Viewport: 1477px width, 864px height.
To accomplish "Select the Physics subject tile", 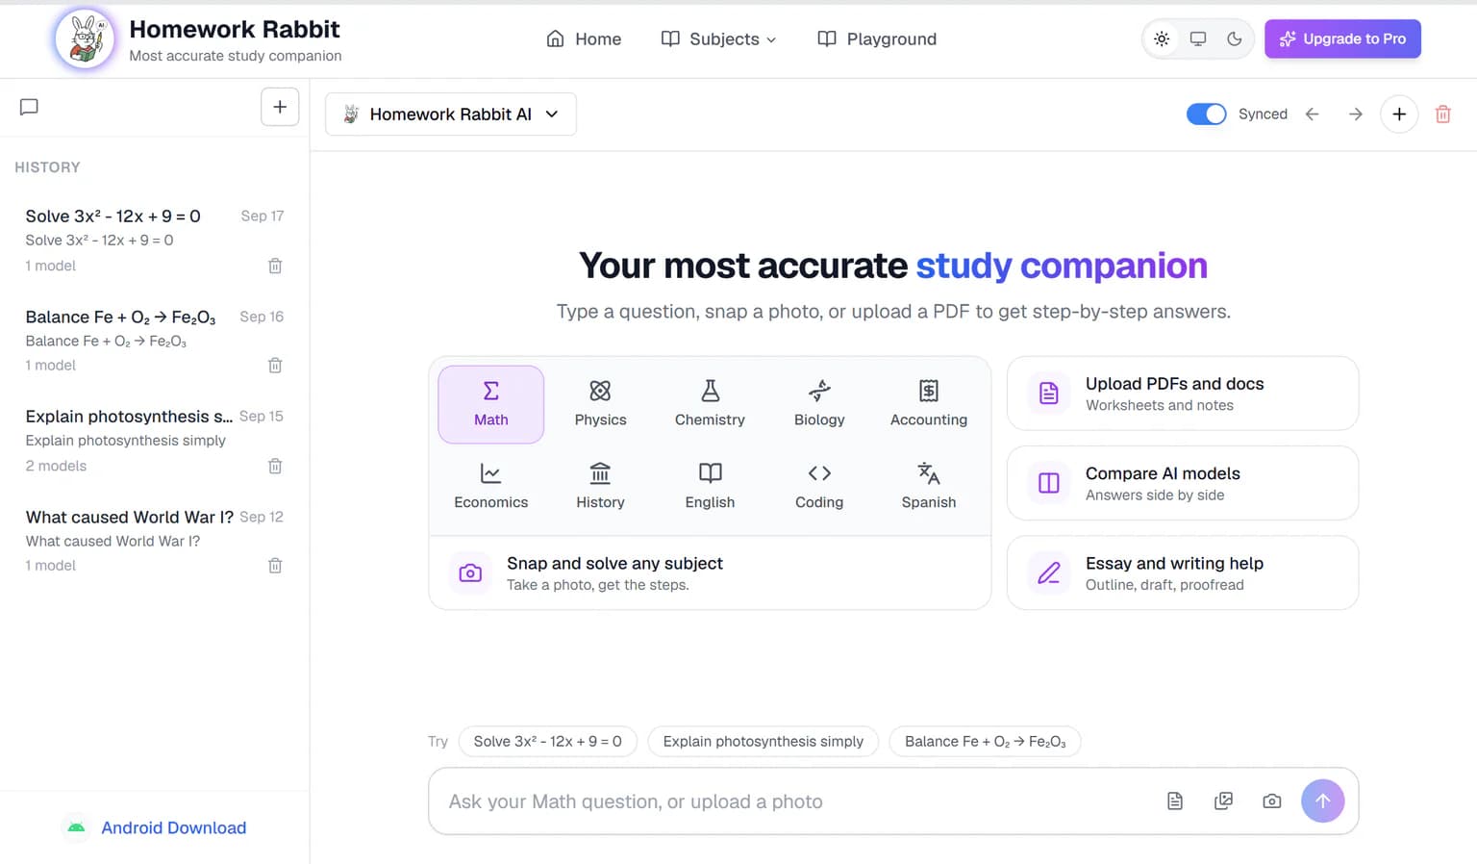I will [600, 404].
